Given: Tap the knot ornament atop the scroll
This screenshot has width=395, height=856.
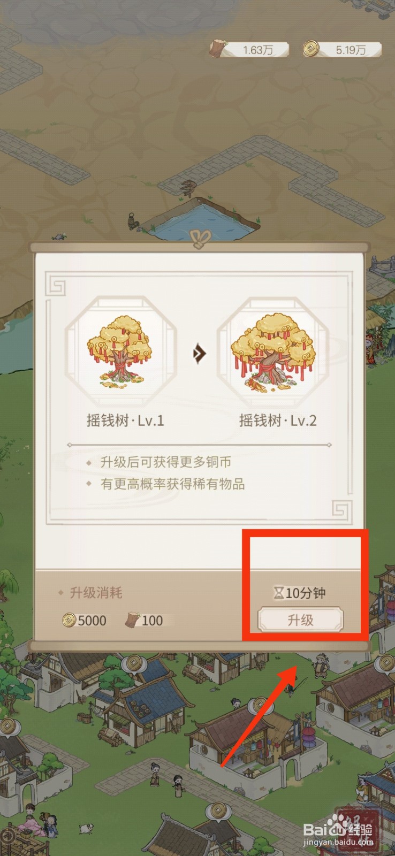Looking at the screenshot, I should click(x=200, y=239).
